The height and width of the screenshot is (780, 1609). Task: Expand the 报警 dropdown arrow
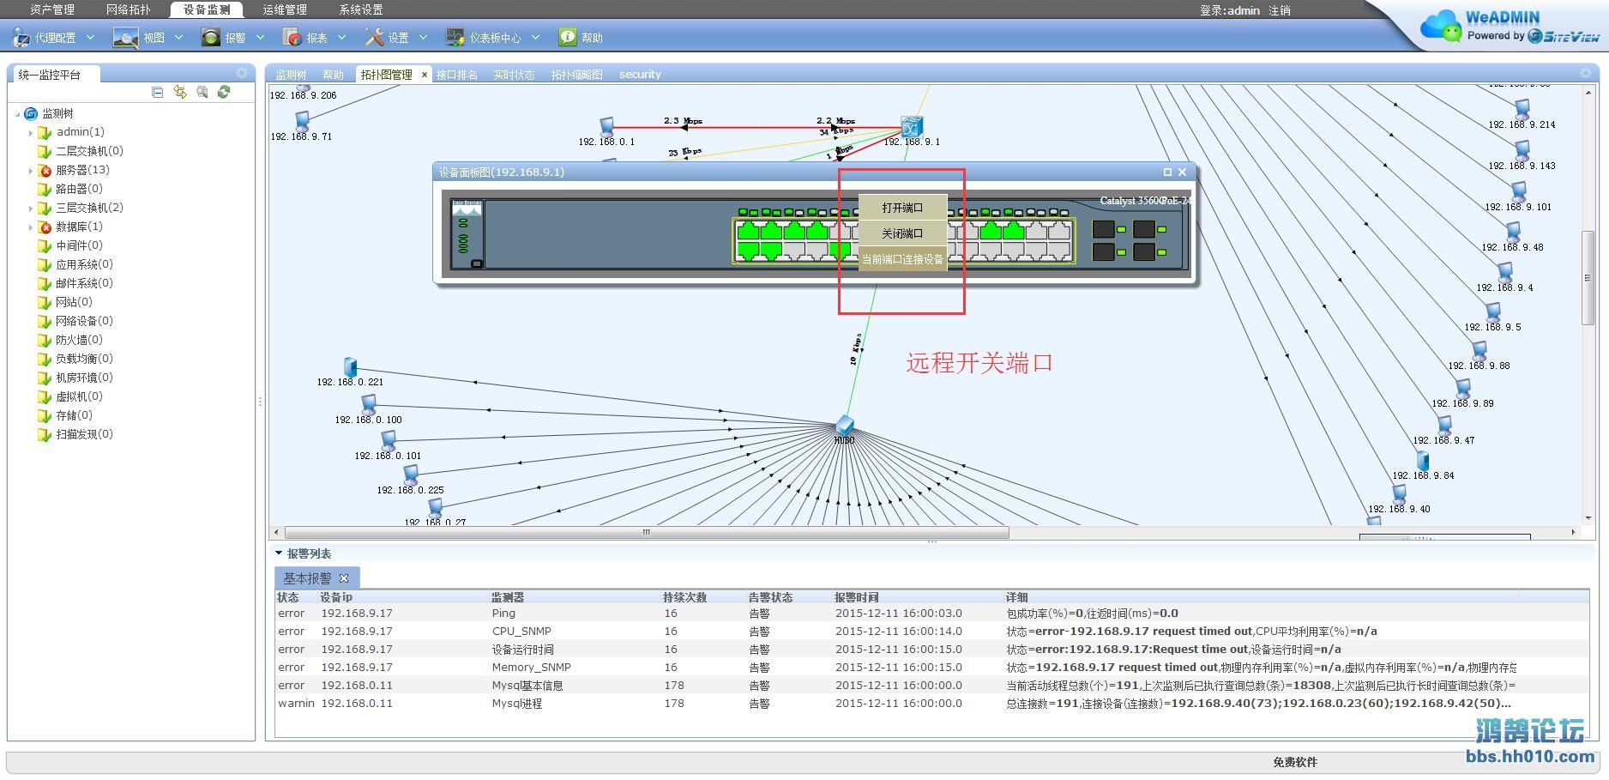pos(260,37)
